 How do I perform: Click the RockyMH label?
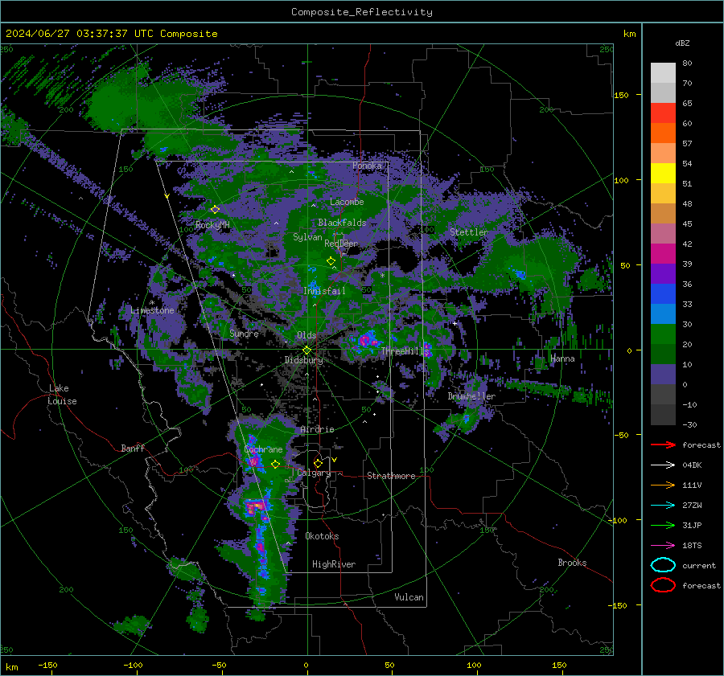tap(212, 225)
